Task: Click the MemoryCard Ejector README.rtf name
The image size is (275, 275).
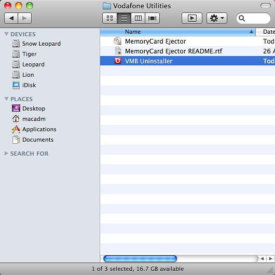Action: click(174, 51)
